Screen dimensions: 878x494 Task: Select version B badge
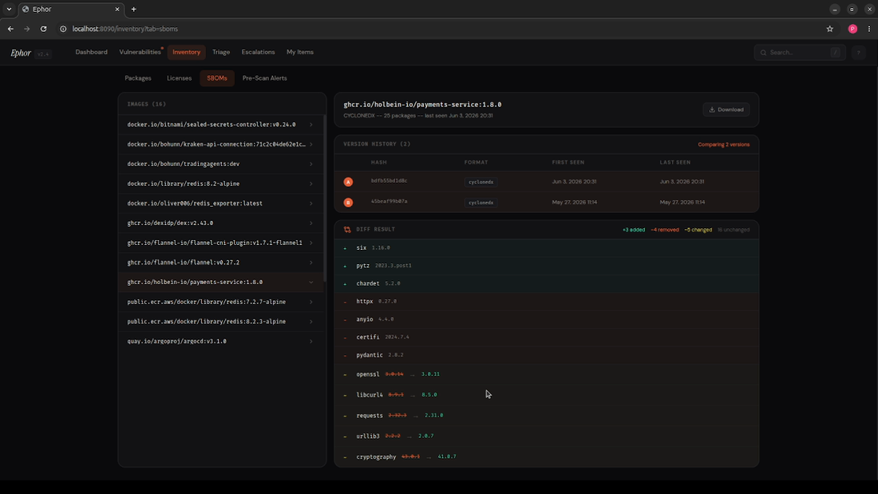(348, 202)
